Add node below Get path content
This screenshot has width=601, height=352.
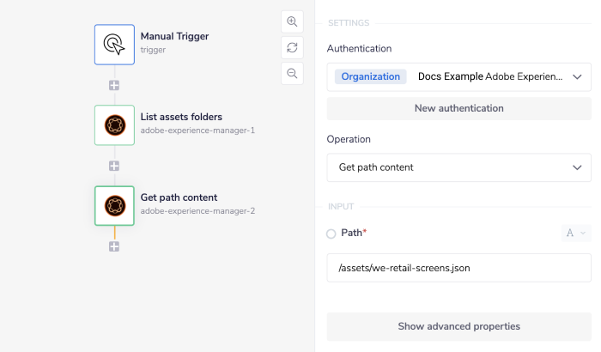(114, 246)
